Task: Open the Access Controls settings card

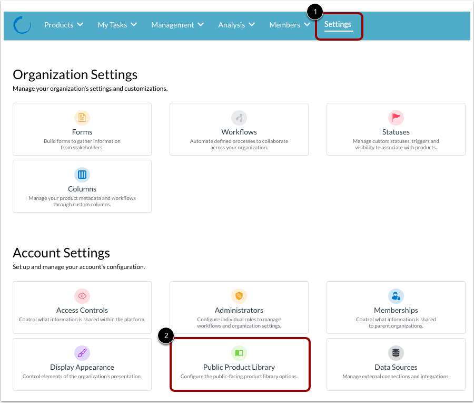Action: pos(82,308)
